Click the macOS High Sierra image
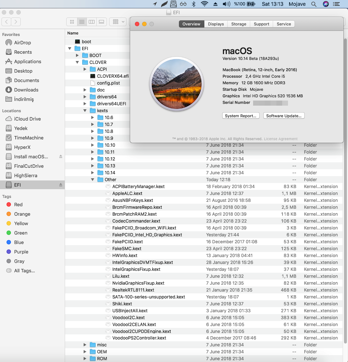 pyautogui.click(x=177, y=84)
